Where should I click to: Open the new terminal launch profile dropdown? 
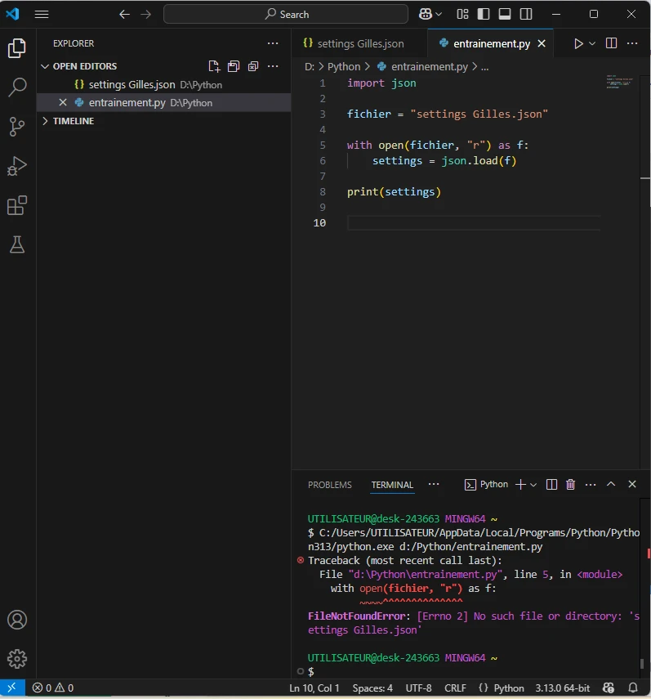[x=533, y=485]
